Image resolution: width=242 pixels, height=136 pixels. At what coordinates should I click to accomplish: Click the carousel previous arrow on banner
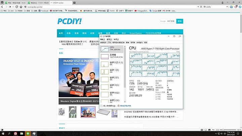tap(63, 81)
